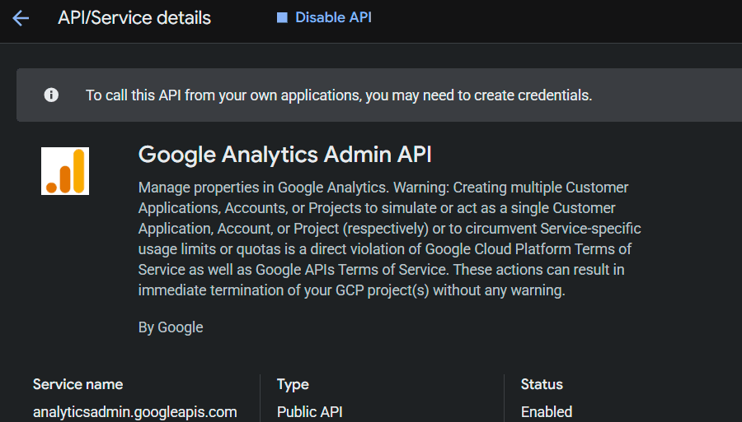This screenshot has width=742, height=422.
Task: Click the 'Status' column label
Action: click(542, 384)
